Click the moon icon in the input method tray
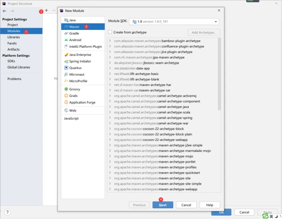The image size is (282, 219). pyautogui.click(x=276, y=216)
